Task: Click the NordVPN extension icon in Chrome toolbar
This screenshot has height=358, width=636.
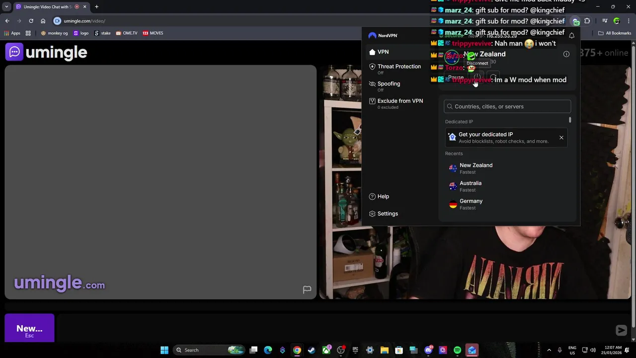Action: click(575, 21)
